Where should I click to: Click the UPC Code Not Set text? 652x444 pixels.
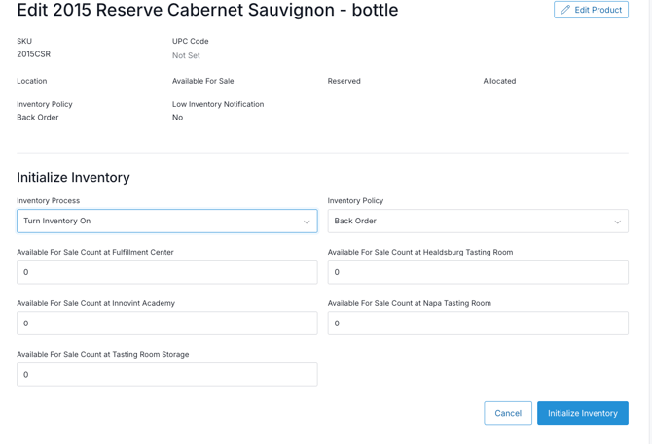[186, 55]
